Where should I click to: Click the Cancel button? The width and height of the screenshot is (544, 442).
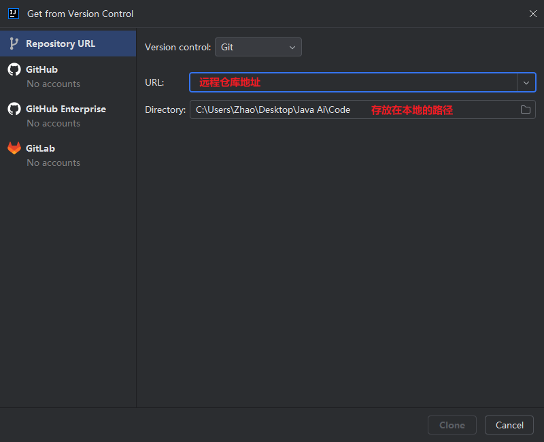(x=509, y=425)
